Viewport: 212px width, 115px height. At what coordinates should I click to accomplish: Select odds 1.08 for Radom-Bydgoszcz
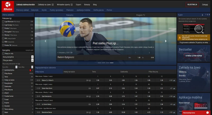coord(139,58)
